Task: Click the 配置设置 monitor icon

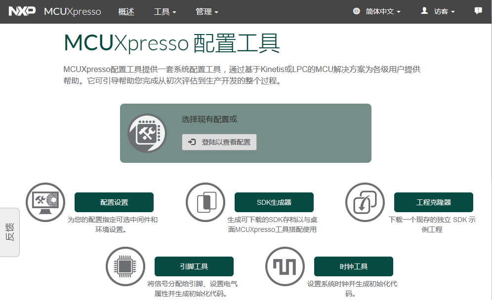Action: (45, 202)
